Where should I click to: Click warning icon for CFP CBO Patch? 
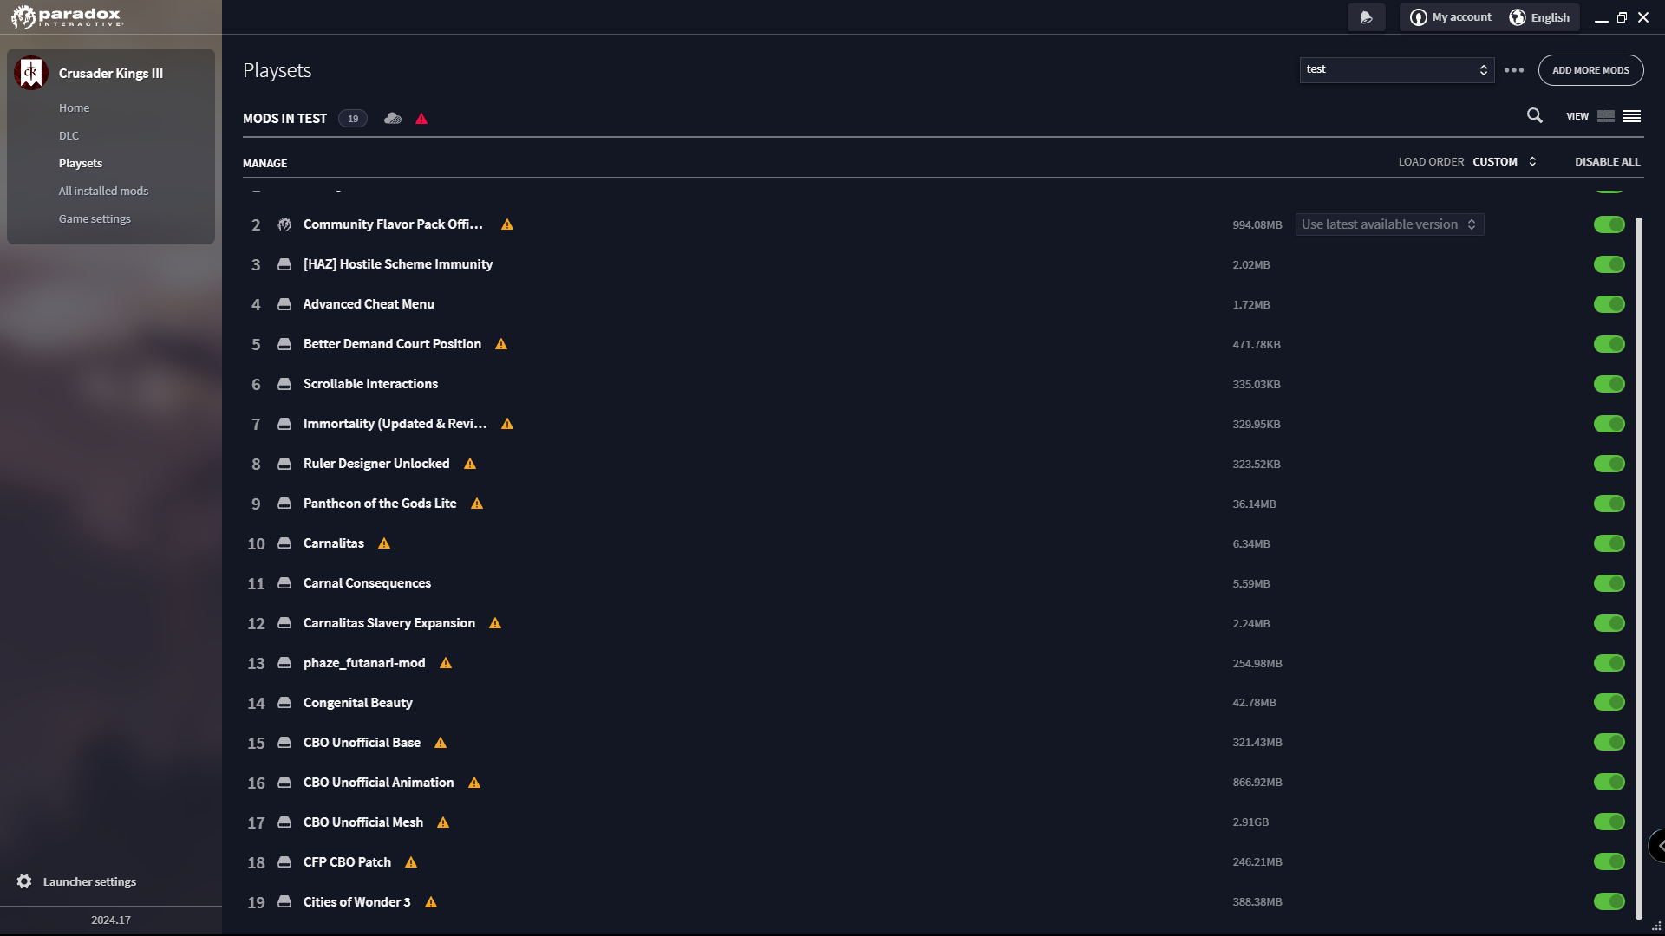click(x=411, y=862)
